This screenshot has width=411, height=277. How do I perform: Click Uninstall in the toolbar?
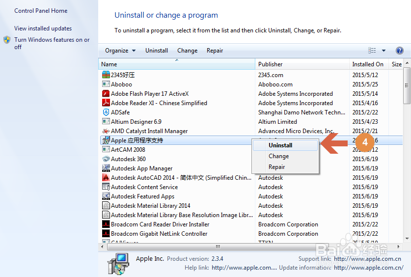click(x=157, y=51)
